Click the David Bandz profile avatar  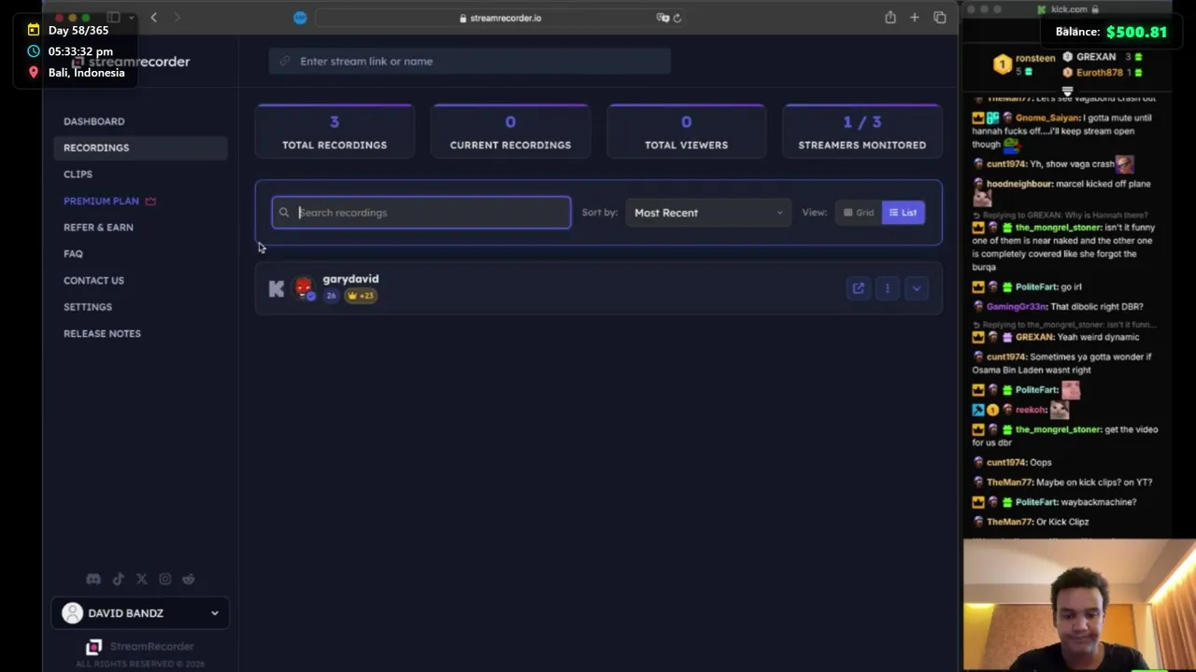(x=72, y=613)
